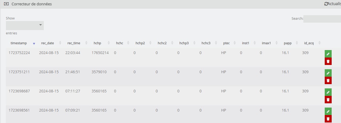Edit the row with timestamp 1723698687
Screen dimensions: 341x123
(x=328, y=92)
